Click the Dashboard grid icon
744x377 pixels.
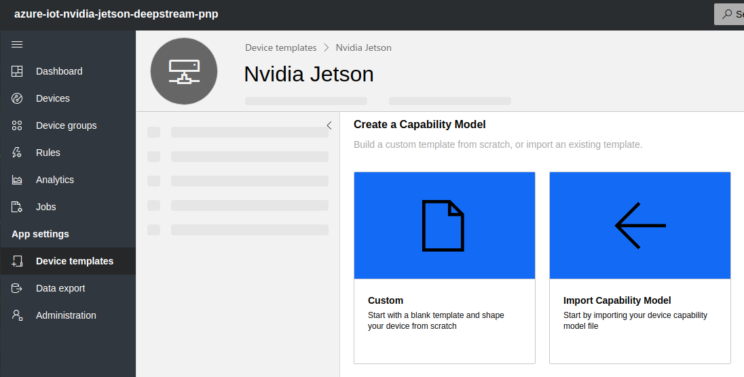(17, 71)
